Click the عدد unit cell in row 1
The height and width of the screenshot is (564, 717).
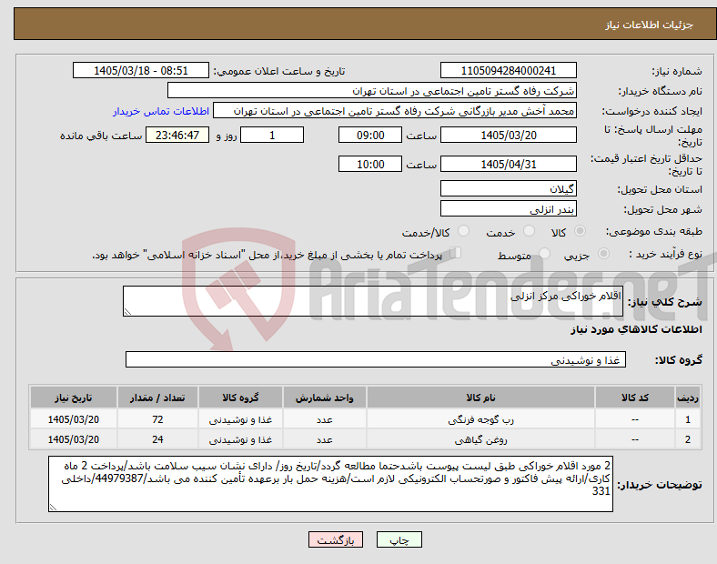pyautogui.click(x=324, y=419)
